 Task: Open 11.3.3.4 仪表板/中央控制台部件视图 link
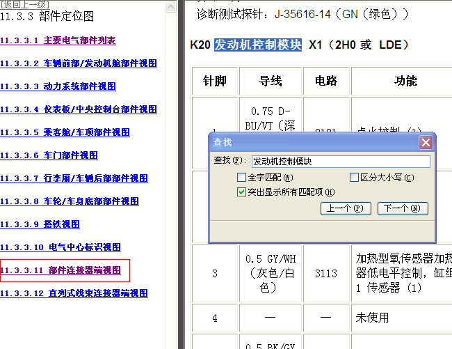pyautogui.click(x=79, y=109)
